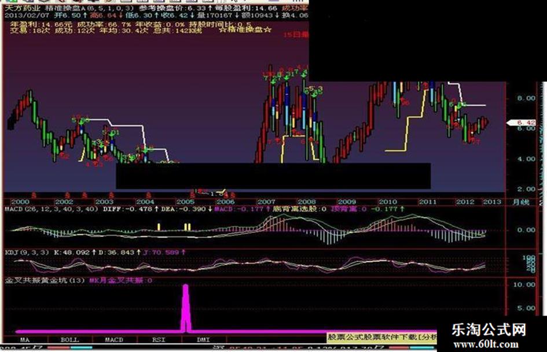Click the MACD(26,12,3,40,3,40) panel title
Screen dimensions: 547x352
[x=52, y=209]
